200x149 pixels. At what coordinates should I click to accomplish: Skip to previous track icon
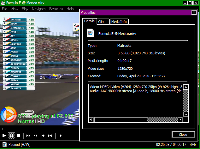(x=28, y=135)
